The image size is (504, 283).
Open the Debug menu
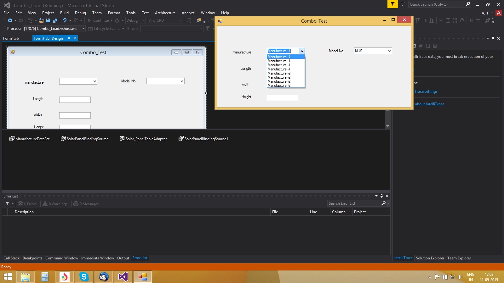[80, 13]
